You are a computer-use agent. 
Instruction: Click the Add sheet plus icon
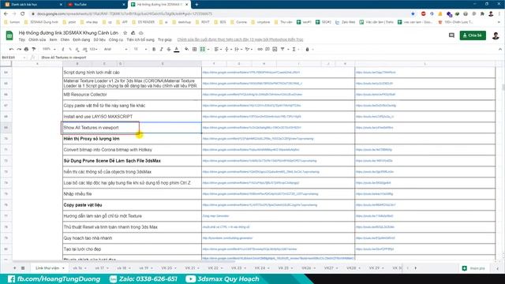pyautogui.click(x=14, y=268)
